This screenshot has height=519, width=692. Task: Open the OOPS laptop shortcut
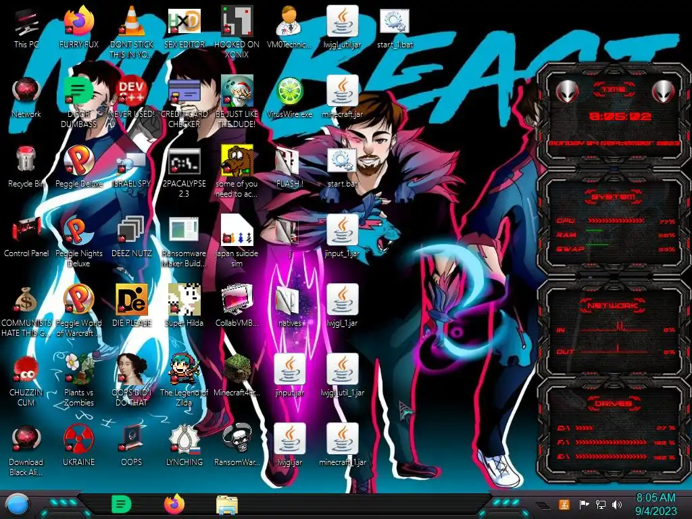pyautogui.click(x=132, y=445)
